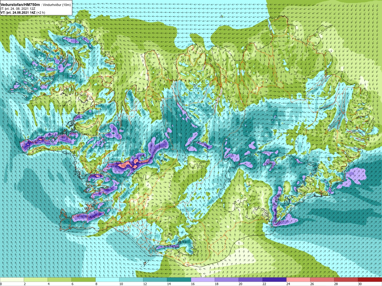This screenshot has height=286, width=382.
Task: Select the red 28–30 legend swatch
Action: click(x=346, y=280)
